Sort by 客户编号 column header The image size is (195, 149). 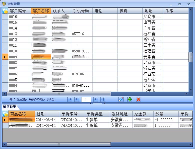19,11
